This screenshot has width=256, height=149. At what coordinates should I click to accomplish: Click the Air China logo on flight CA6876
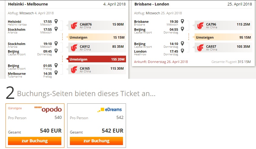point(74,26)
